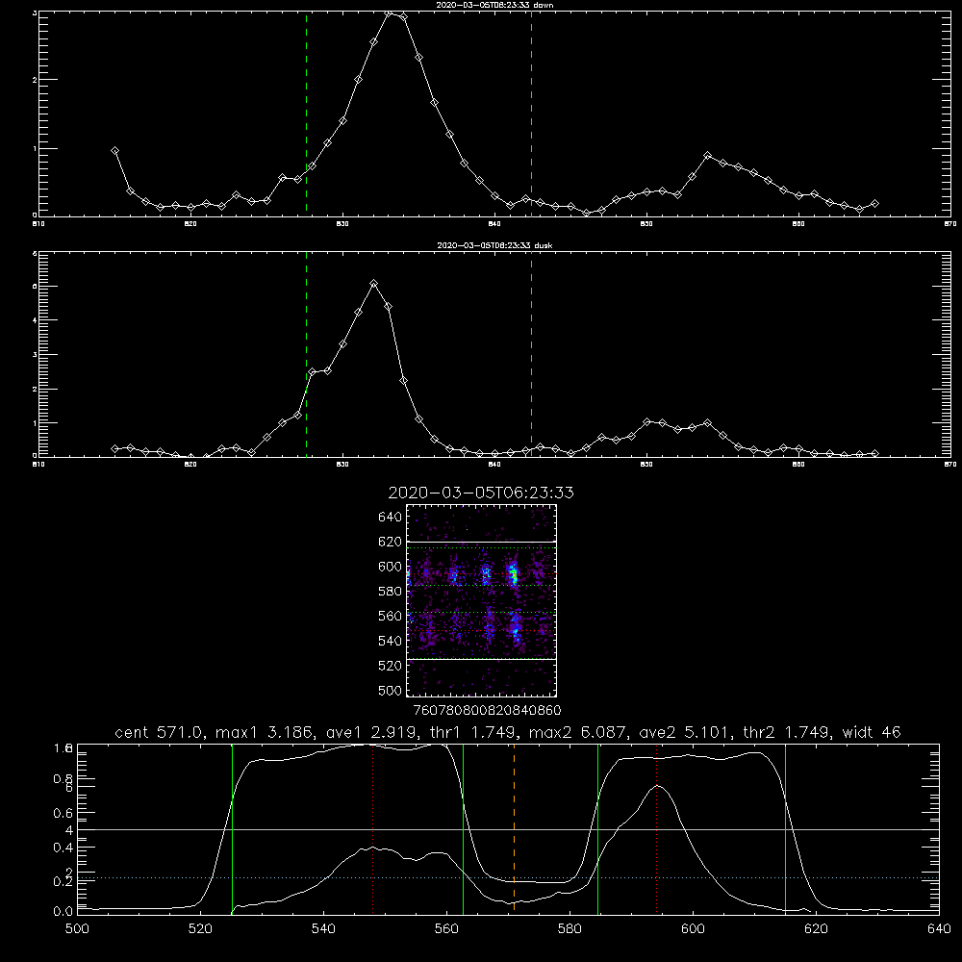Click the green vertical line near 585 in the bottom plot
The width and height of the screenshot is (962, 962).
coord(598,828)
